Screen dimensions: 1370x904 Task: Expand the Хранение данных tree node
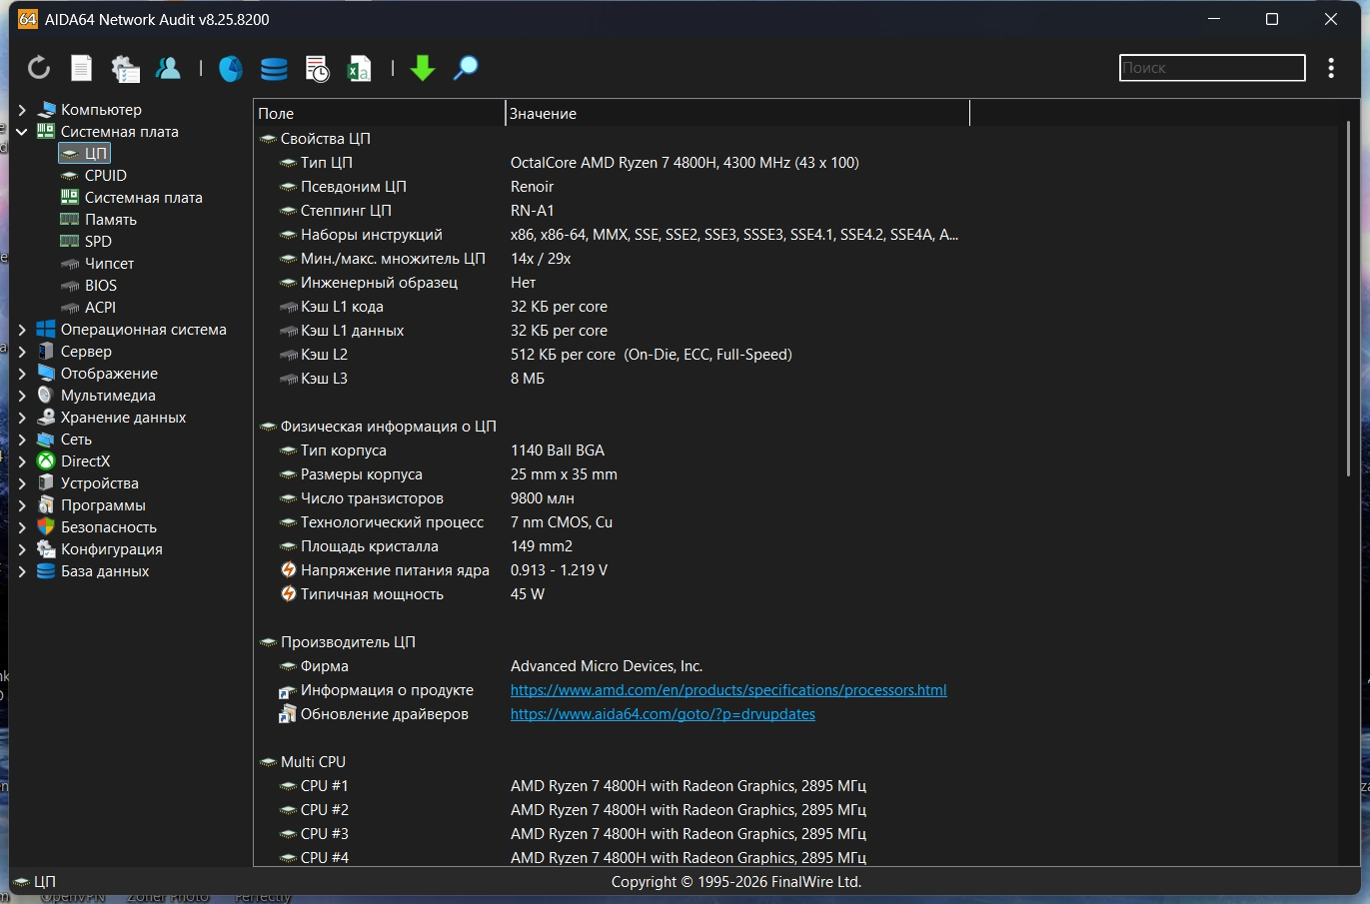(22, 418)
